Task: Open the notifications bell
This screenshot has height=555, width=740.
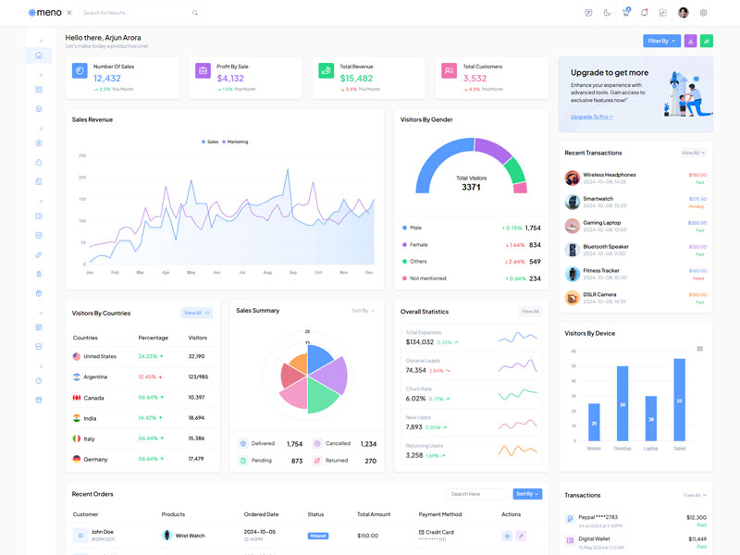Action: (644, 13)
